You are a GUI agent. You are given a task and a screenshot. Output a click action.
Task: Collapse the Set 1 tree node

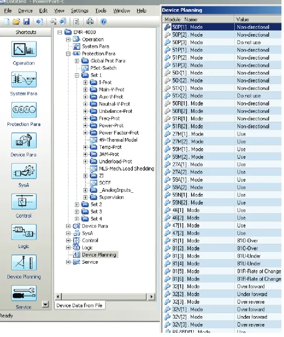point(77,75)
